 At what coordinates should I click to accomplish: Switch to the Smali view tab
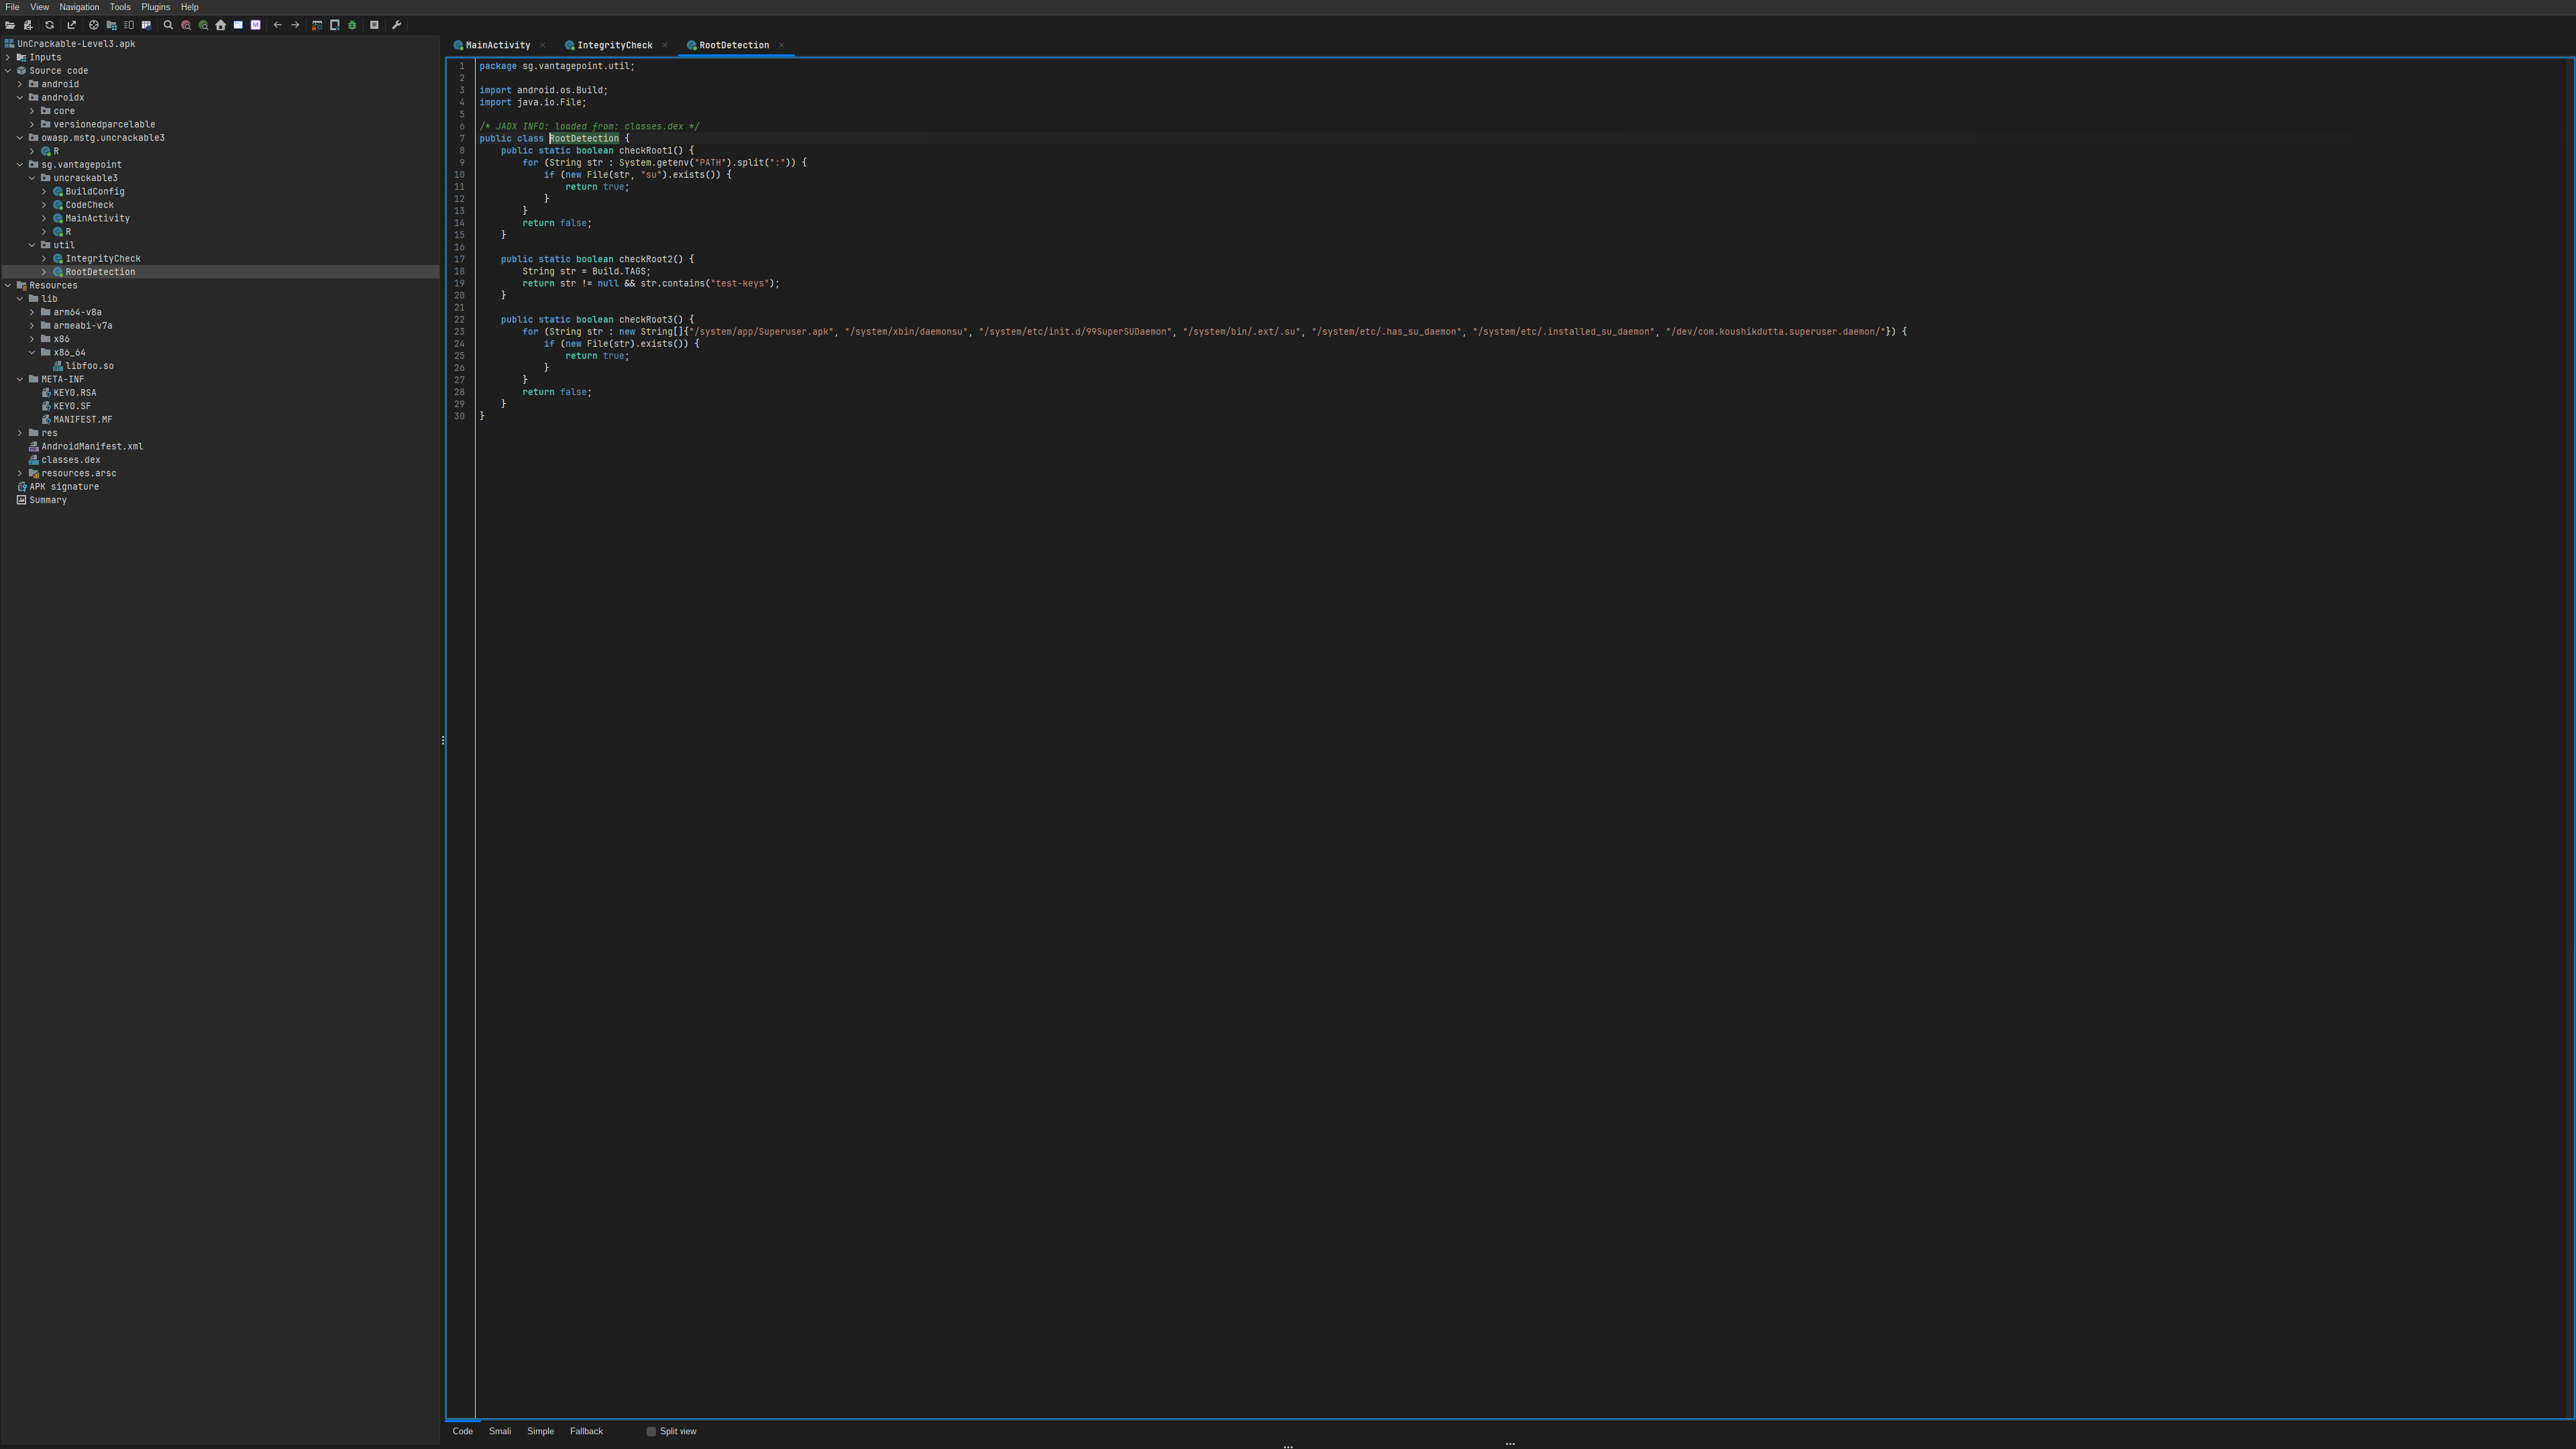pos(500,1431)
